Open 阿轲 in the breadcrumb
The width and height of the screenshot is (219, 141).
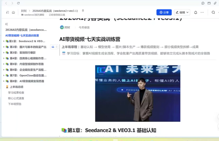coord(24,11)
